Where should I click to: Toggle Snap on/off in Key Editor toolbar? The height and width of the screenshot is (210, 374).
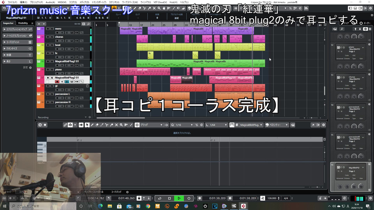coord(137,125)
